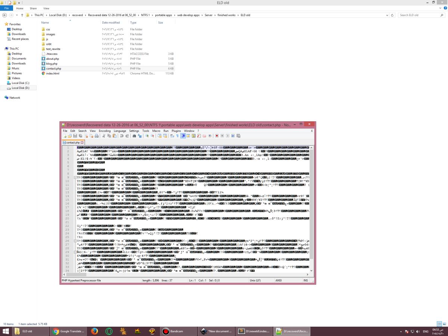Click the Monitoring eye icon in Notepad++
Screen dimensions: 448x336
coord(209,136)
